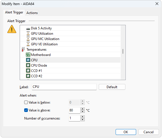This screenshot has width=162, height=138.
Task: Select the CCD #1 chip icon
Action: tap(28, 71)
